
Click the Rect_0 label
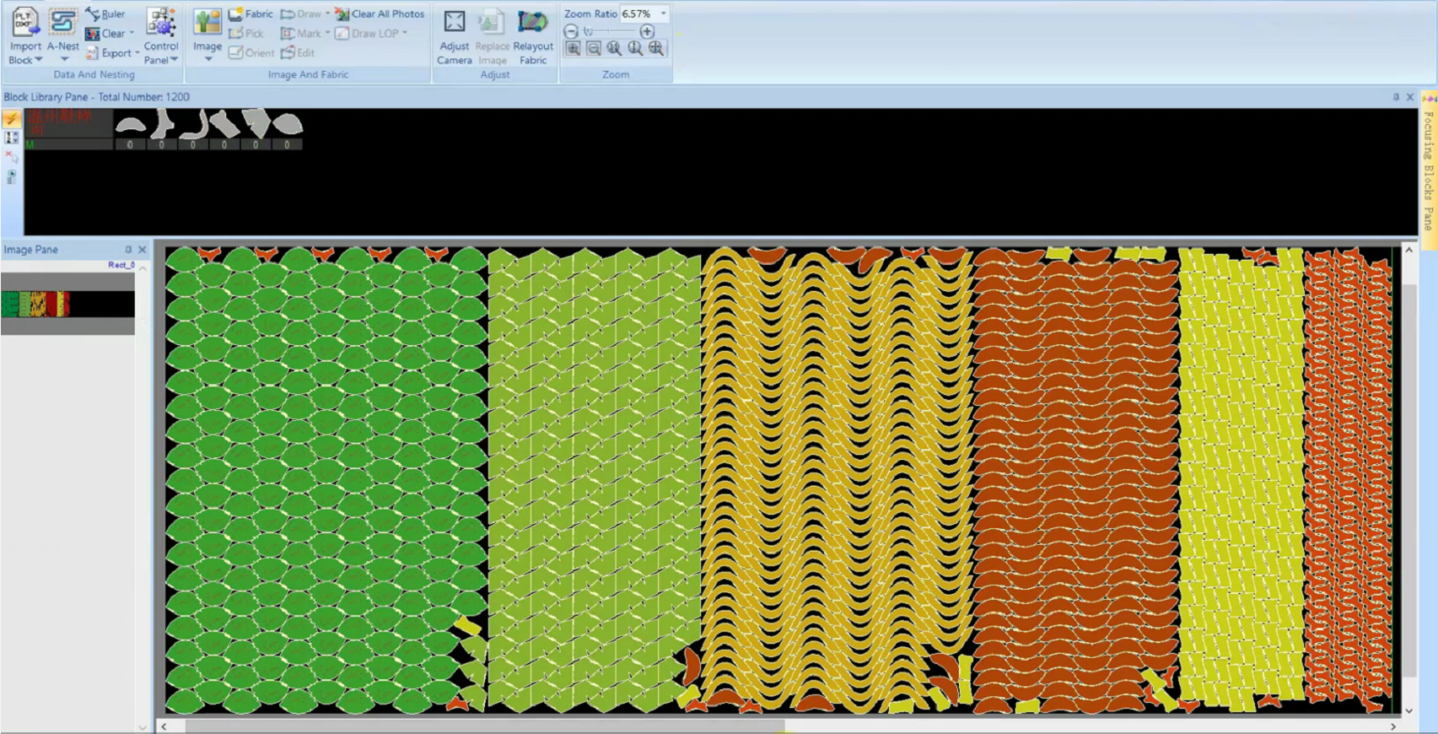point(121,265)
